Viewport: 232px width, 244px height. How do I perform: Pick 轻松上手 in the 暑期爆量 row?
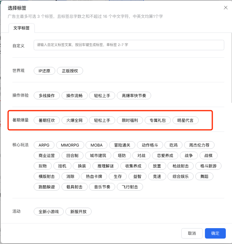click(102, 120)
